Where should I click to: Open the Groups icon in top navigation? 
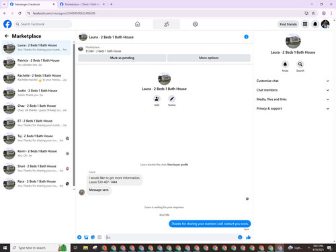click(x=195, y=24)
